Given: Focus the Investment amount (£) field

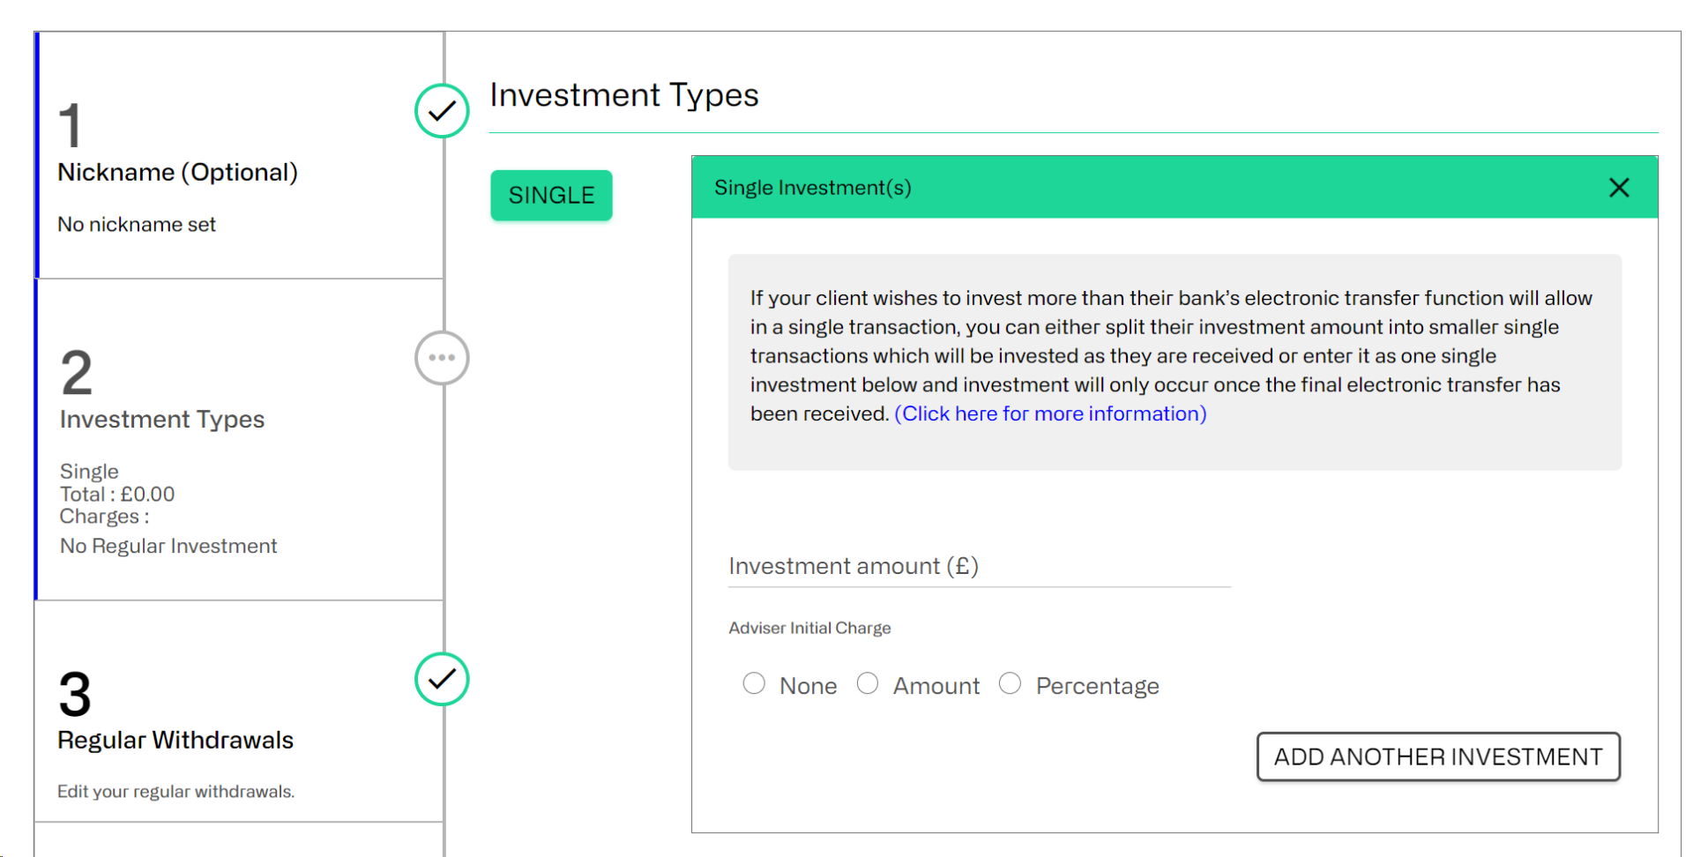Looking at the screenshot, I should pyautogui.click(x=979, y=567).
